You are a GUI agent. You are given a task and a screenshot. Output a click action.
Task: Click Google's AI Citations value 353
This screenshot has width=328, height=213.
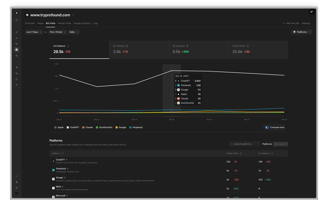pos(260,180)
